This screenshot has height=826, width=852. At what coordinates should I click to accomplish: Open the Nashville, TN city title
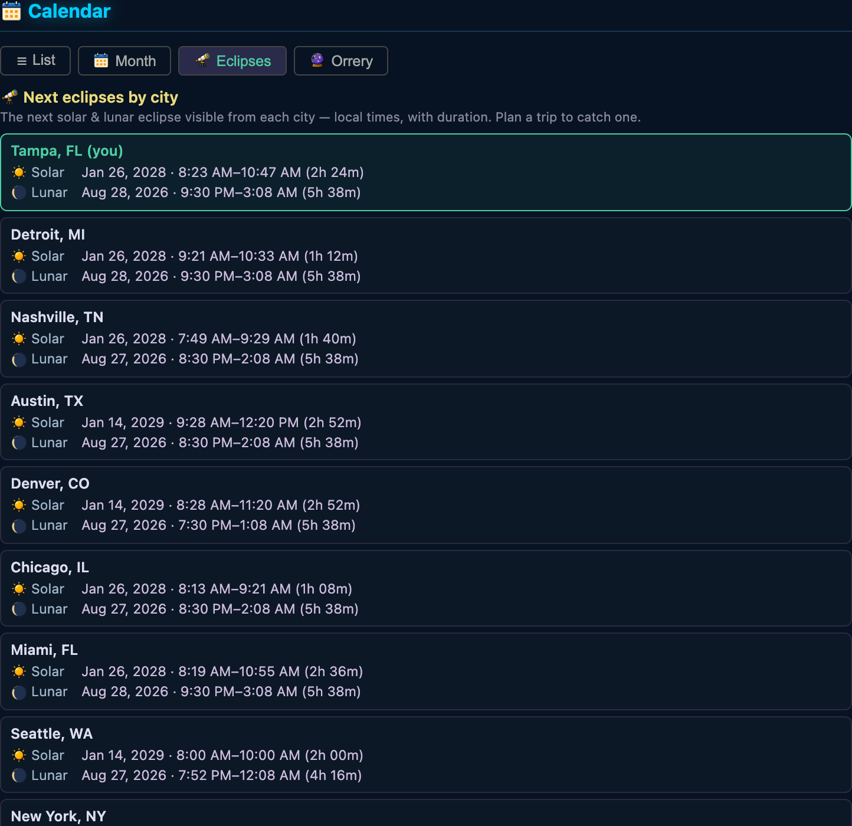point(57,317)
